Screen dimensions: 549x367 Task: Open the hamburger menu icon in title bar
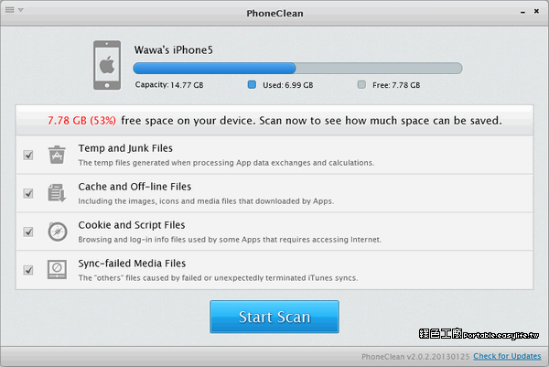pos(10,10)
